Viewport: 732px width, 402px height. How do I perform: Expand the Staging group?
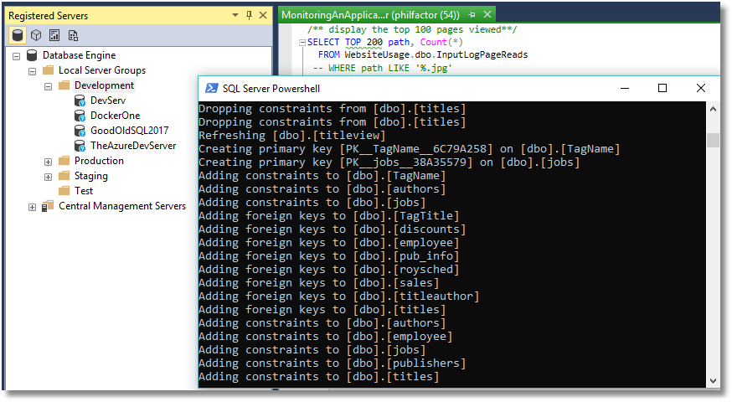click(x=48, y=177)
